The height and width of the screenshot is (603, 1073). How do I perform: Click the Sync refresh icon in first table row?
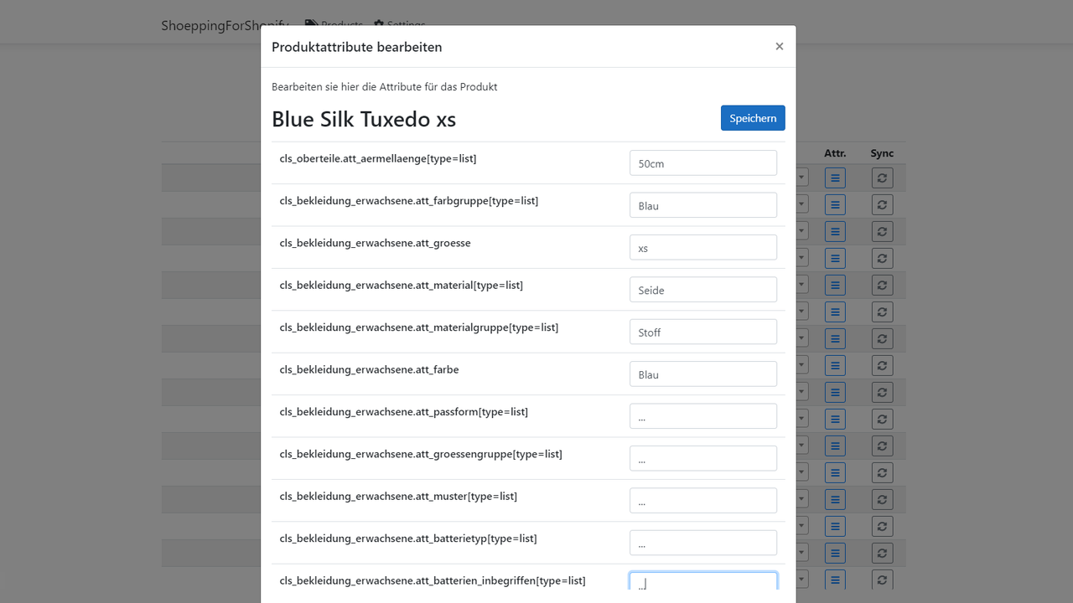pos(882,178)
